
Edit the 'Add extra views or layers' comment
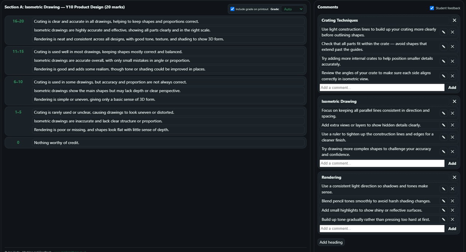click(x=443, y=125)
